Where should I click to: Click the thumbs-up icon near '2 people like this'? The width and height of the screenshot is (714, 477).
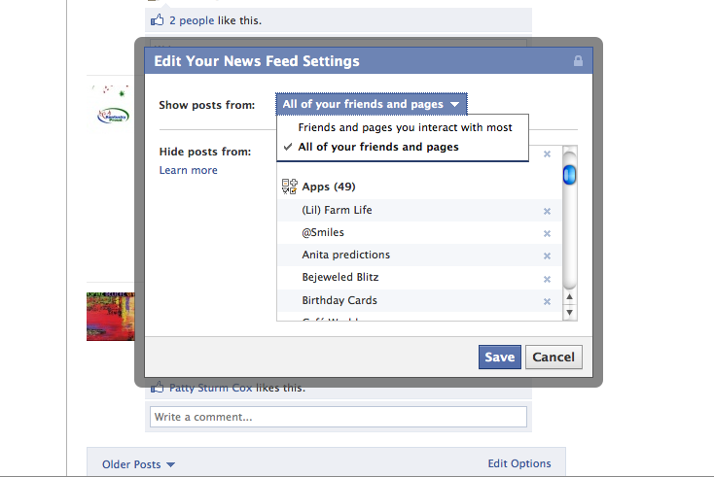(x=157, y=20)
